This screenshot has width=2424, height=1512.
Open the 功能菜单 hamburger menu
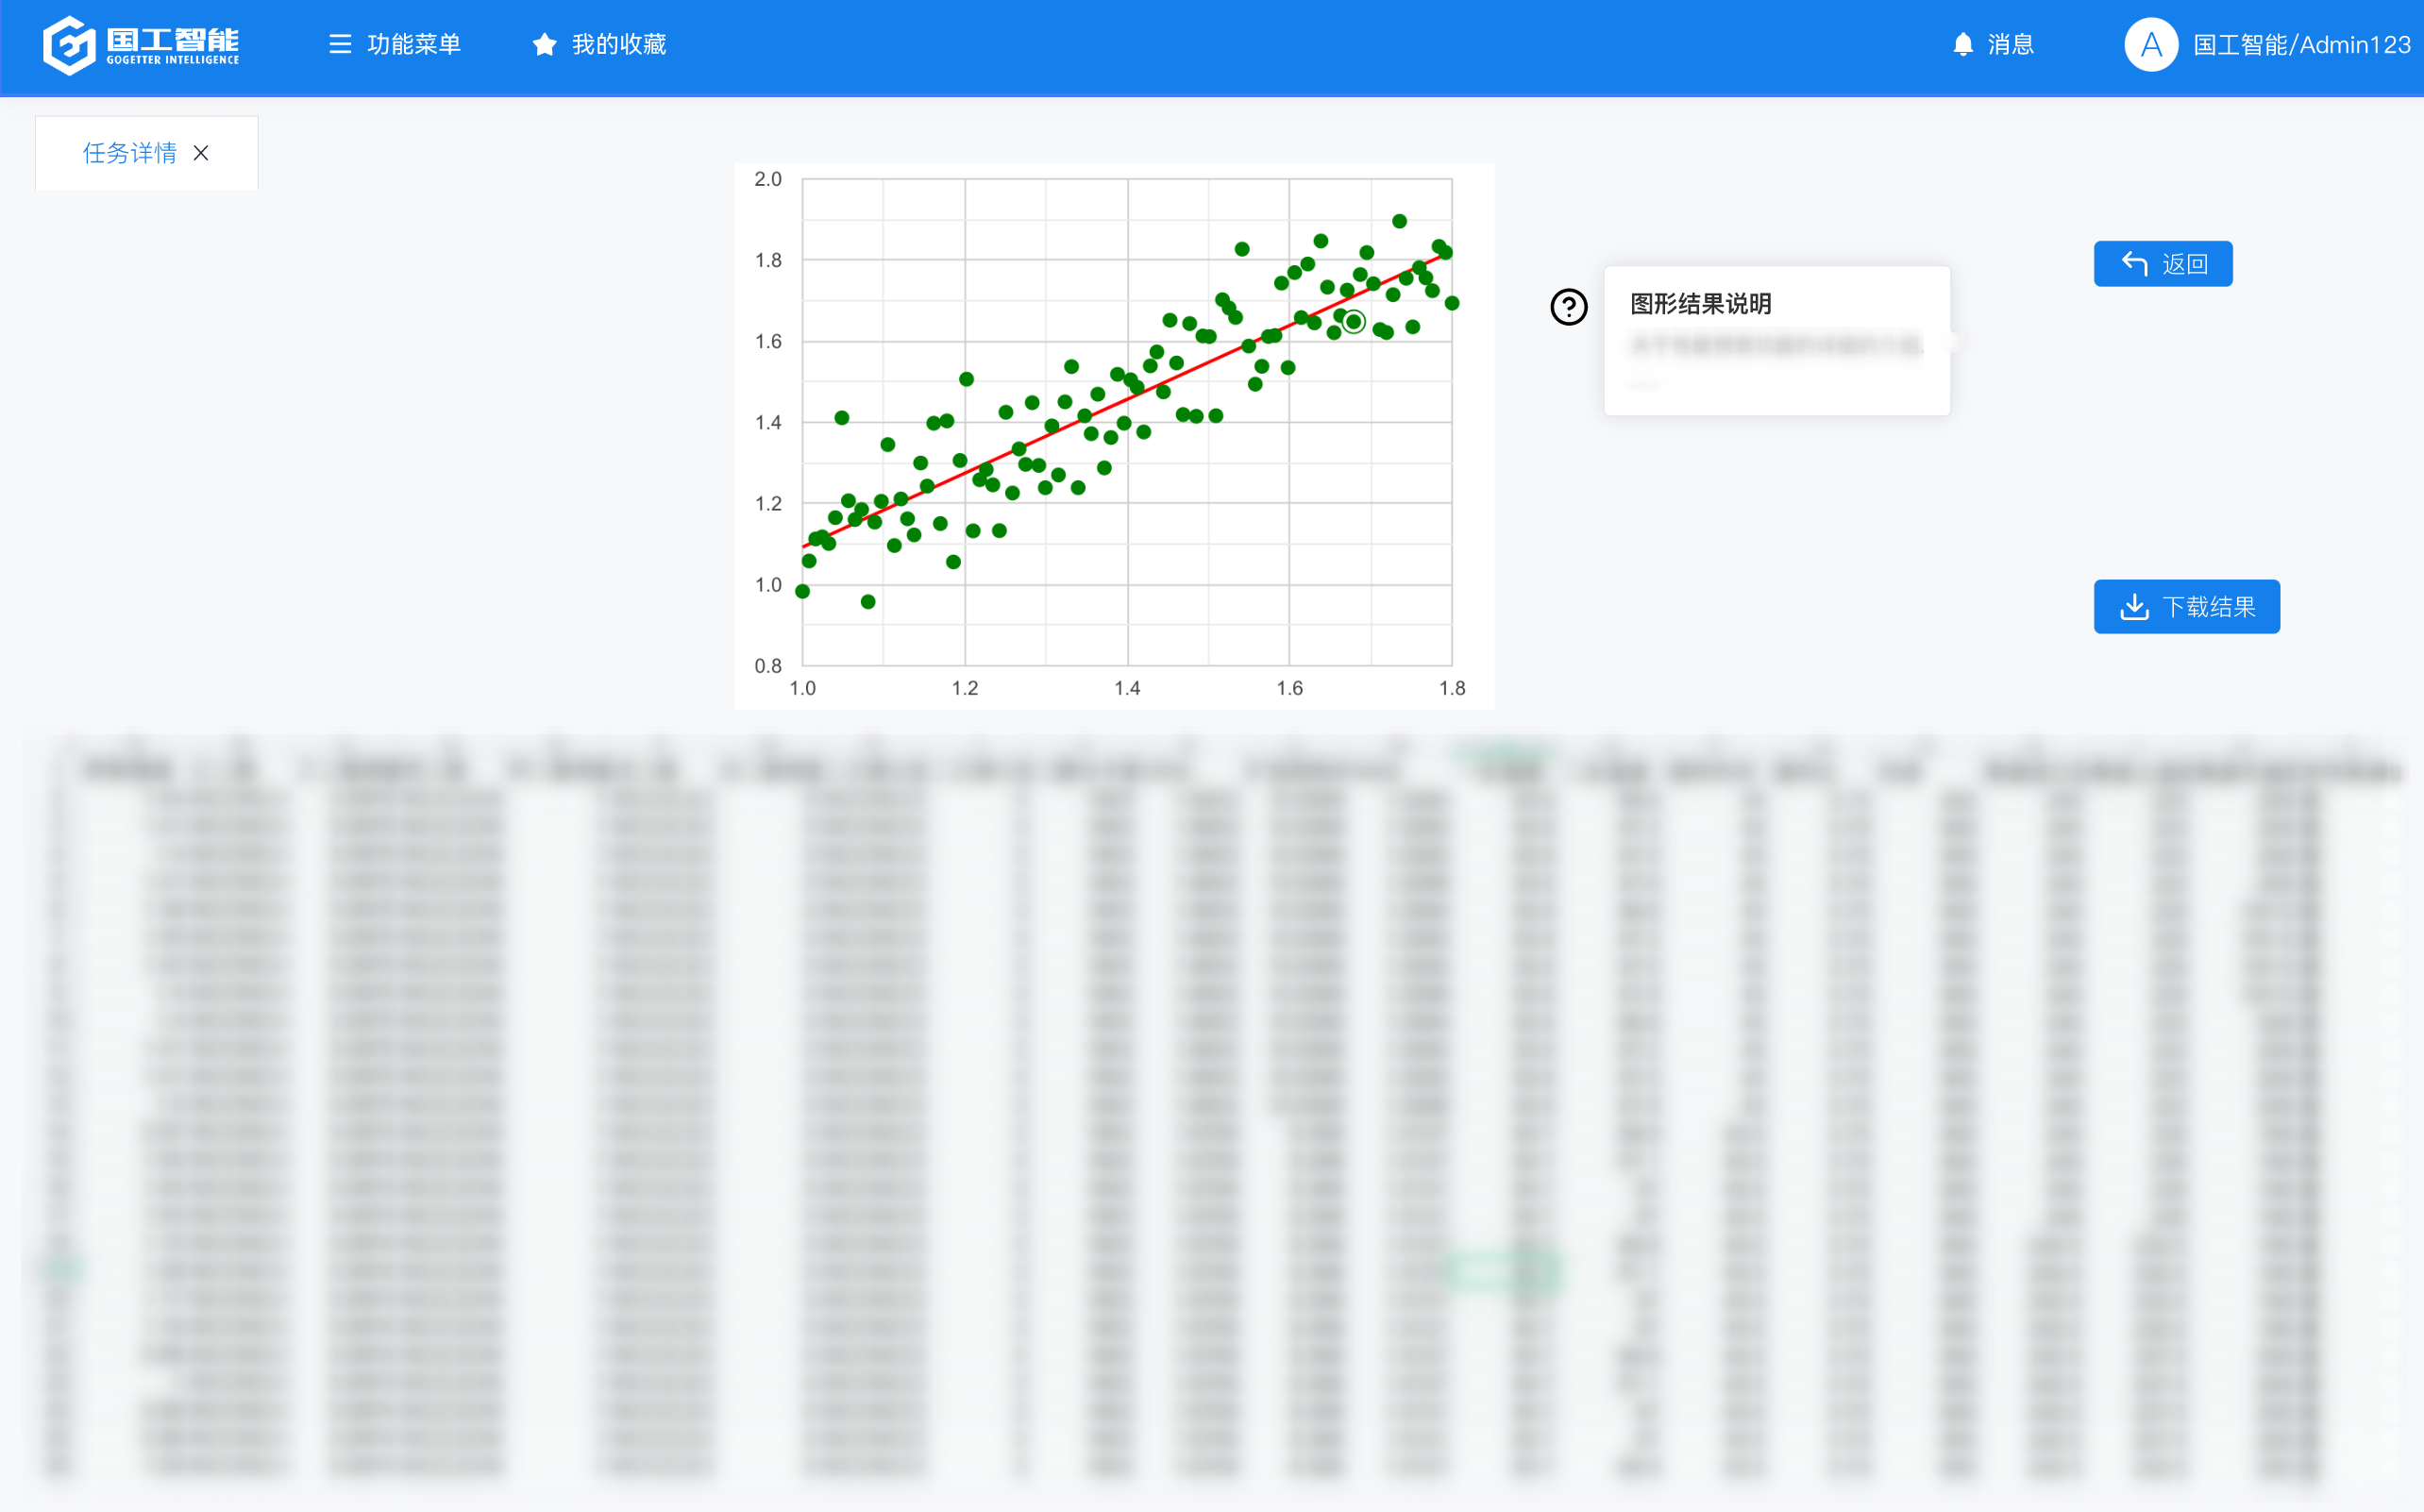(340, 44)
